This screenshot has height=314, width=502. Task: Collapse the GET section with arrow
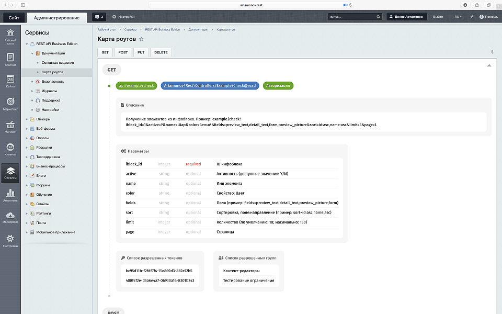click(x=489, y=66)
